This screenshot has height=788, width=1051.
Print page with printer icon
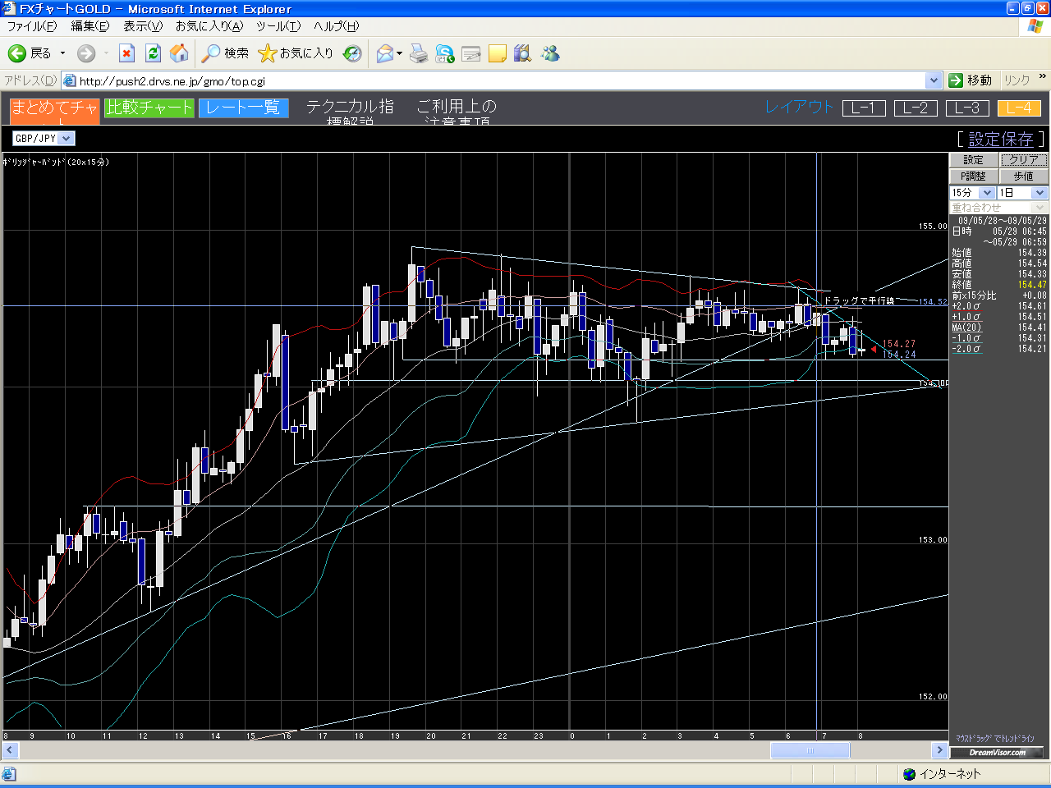pos(419,54)
